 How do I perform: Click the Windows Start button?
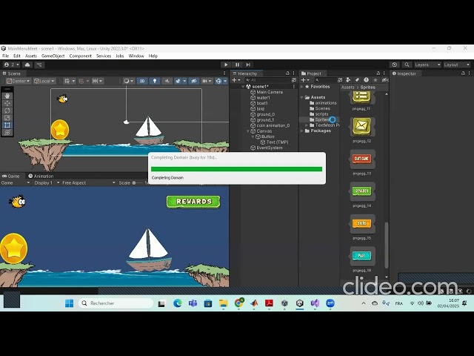coord(69,303)
